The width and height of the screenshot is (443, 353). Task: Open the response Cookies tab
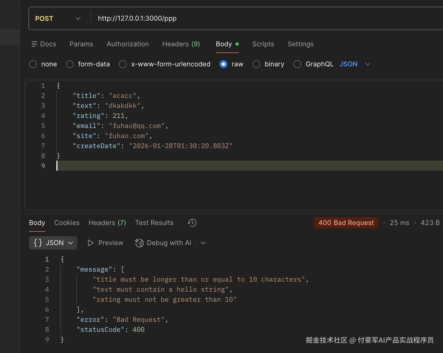coord(67,223)
